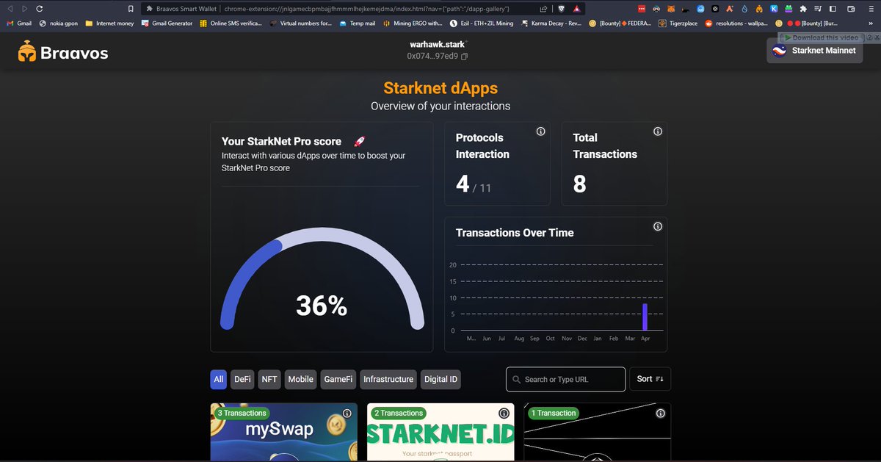Switch to the Infrastructure filter tab
881x462 pixels.
388,379
